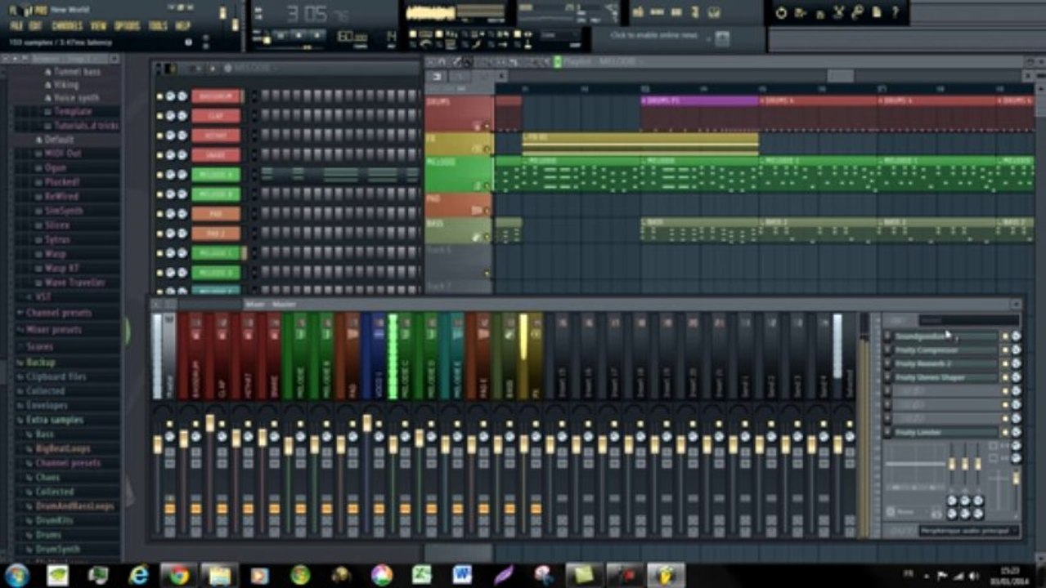Click the Master mixer track fader

[x=158, y=445]
